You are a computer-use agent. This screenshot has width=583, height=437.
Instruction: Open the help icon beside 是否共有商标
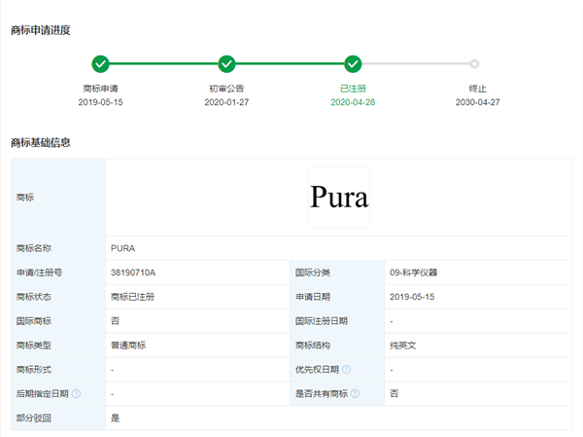pyautogui.click(x=356, y=394)
